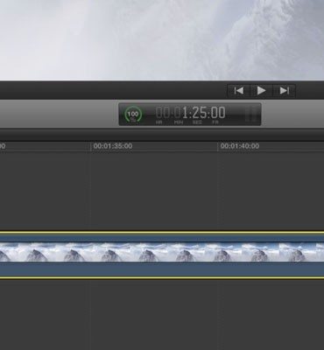
Task: Click the 00:01:25:00 timecode display
Action: 190,115
